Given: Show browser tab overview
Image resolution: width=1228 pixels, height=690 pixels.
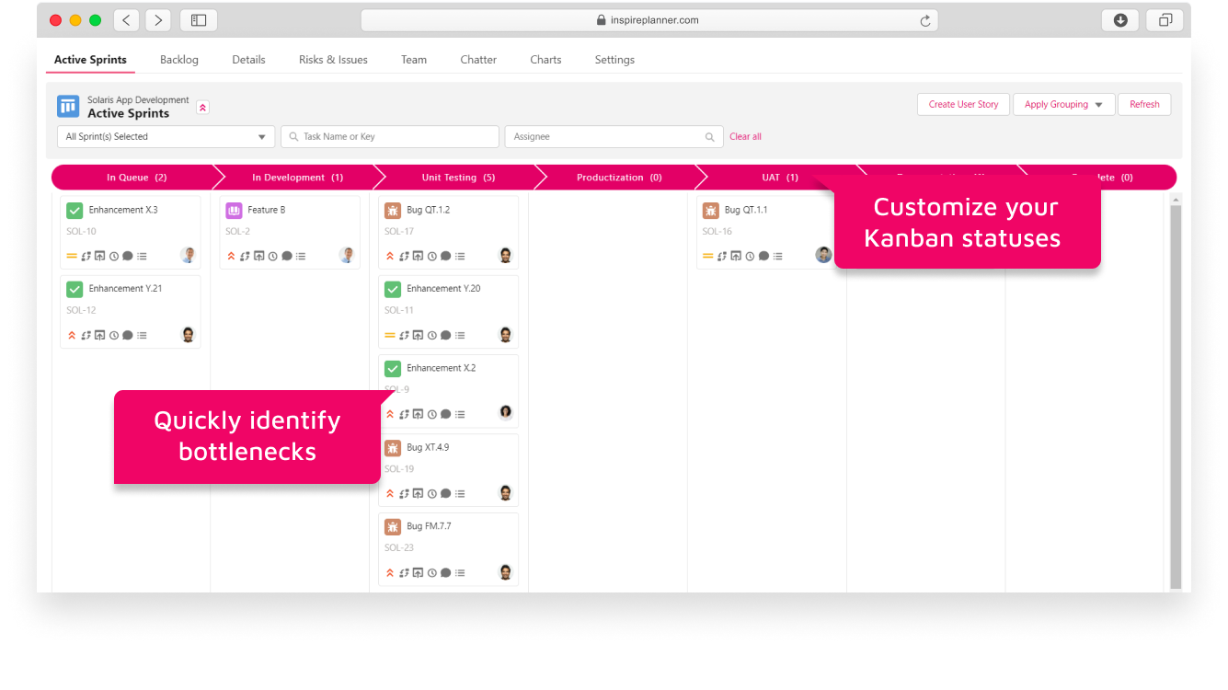Looking at the screenshot, I should click(1165, 19).
